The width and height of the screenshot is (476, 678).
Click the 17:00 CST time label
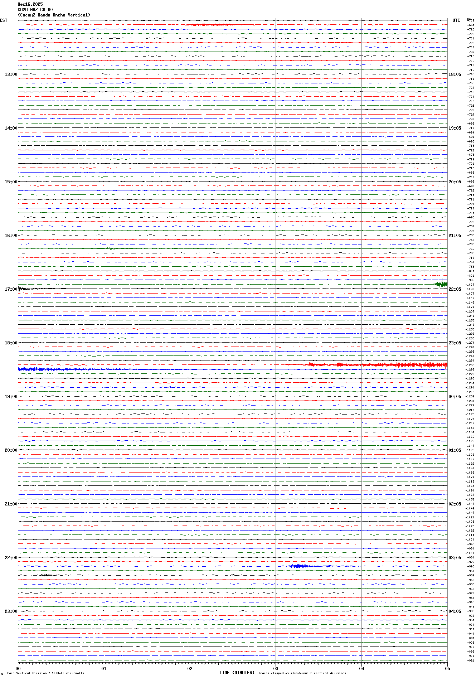[11, 289]
